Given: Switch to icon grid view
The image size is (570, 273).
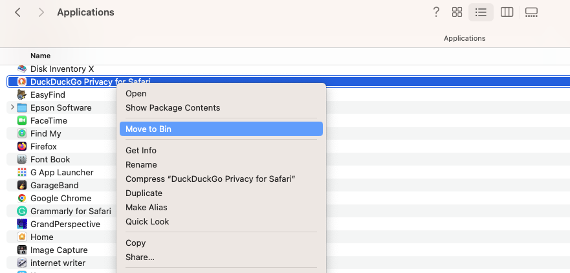Looking at the screenshot, I should pos(457,12).
